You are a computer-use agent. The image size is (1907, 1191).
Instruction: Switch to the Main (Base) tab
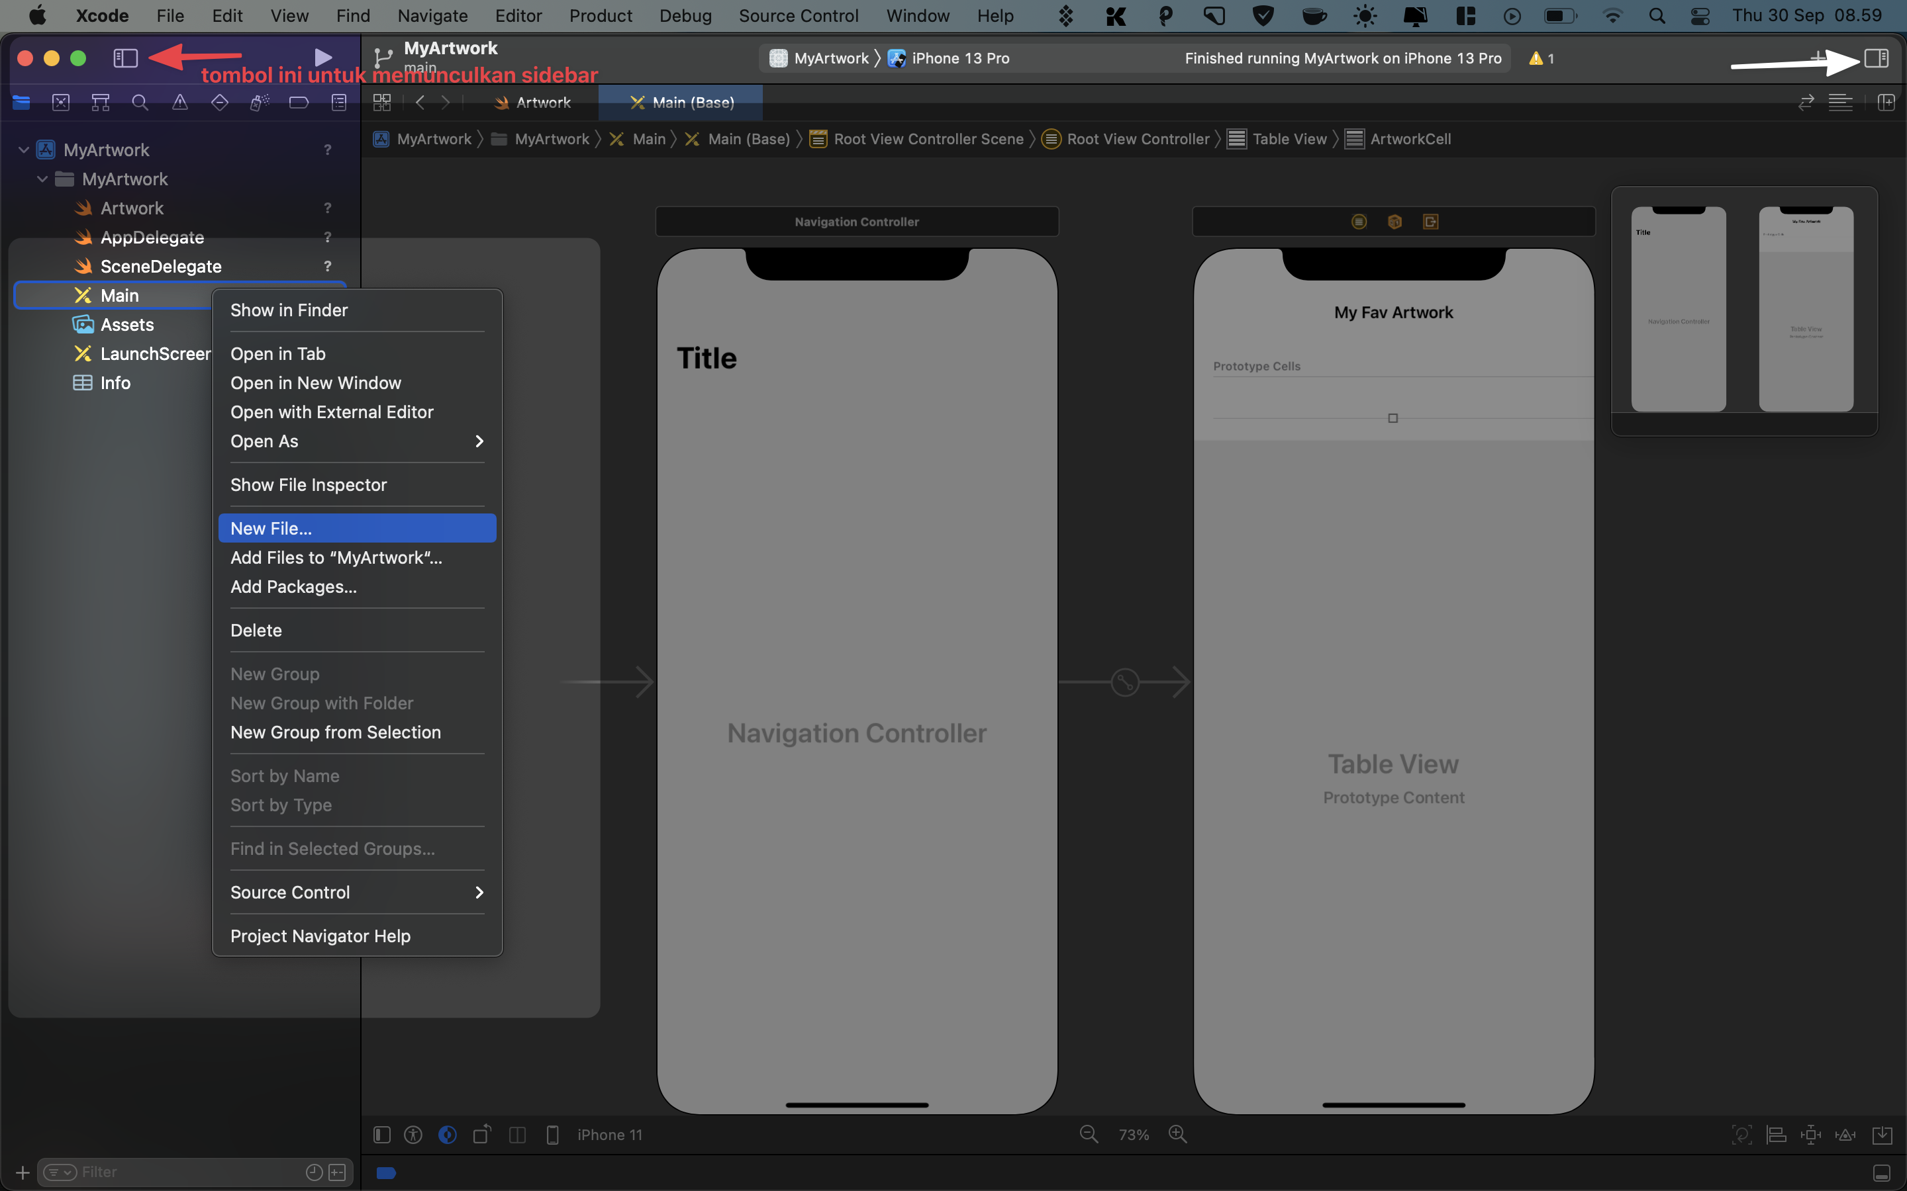(681, 103)
